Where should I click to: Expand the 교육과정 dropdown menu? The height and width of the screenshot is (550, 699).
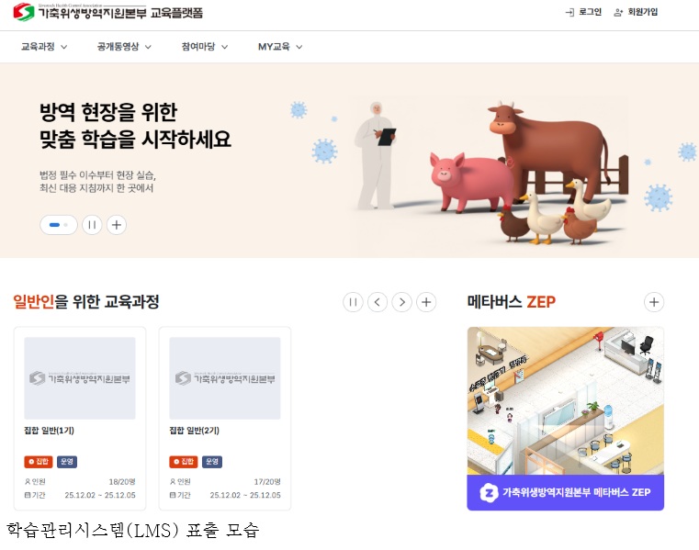tap(44, 46)
